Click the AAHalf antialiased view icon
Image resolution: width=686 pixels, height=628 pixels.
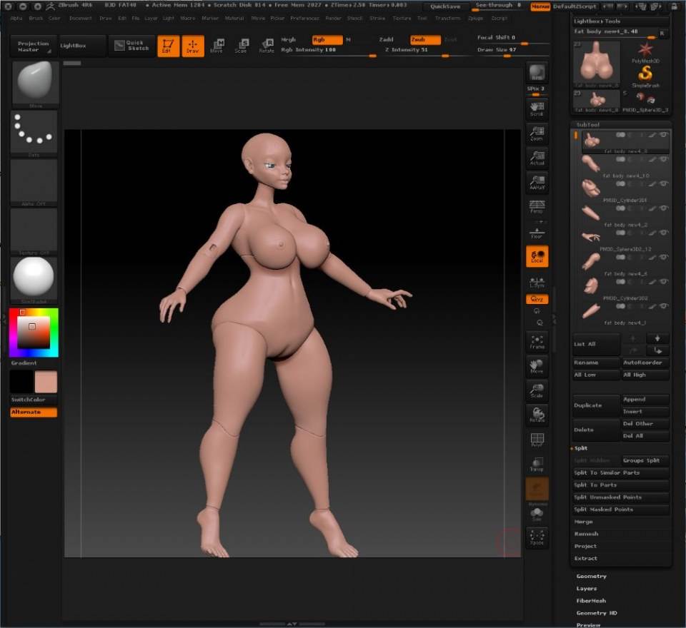pos(537,183)
